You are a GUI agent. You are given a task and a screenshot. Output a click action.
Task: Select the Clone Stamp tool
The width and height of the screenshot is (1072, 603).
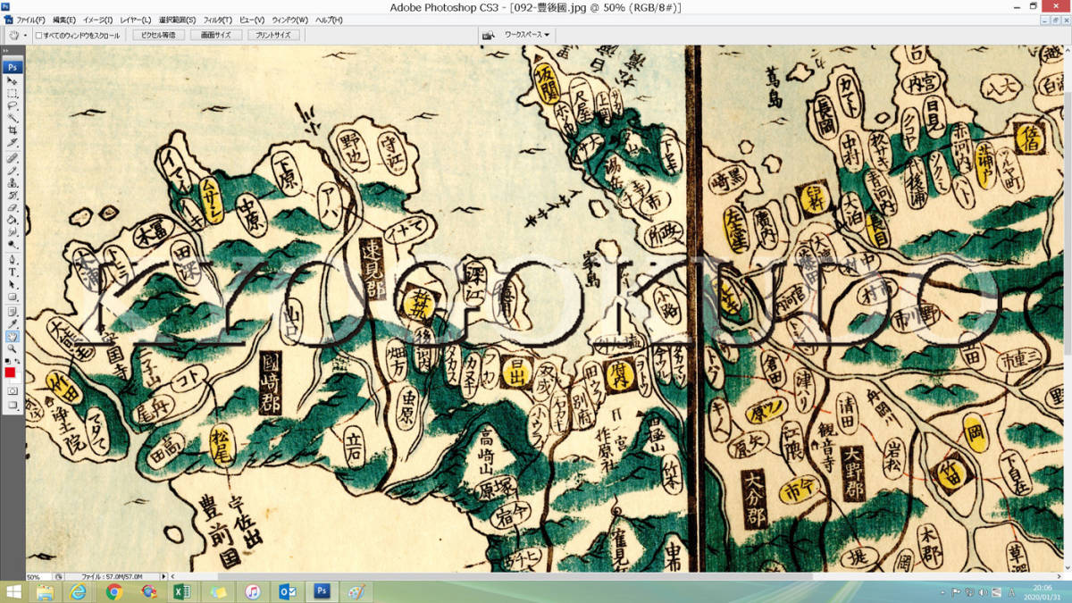[x=13, y=182]
